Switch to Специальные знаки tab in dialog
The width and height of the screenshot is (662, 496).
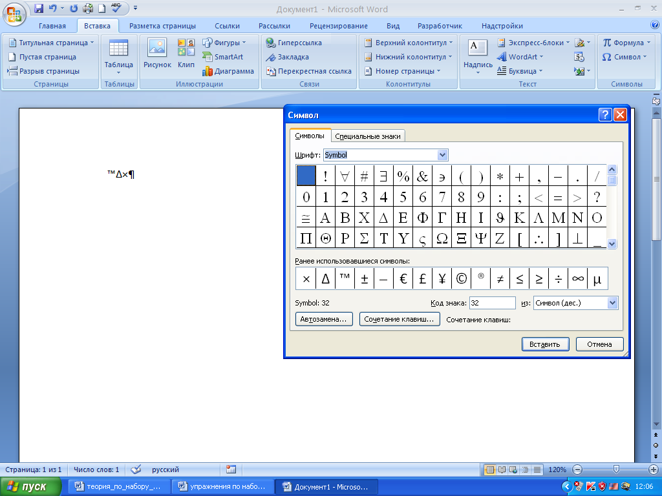[368, 136]
